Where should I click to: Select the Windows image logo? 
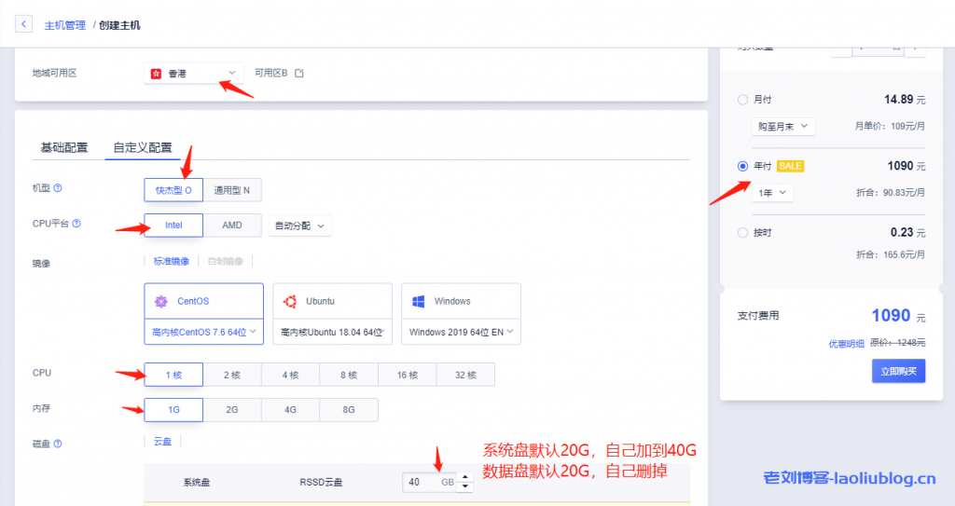(x=419, y=302)
